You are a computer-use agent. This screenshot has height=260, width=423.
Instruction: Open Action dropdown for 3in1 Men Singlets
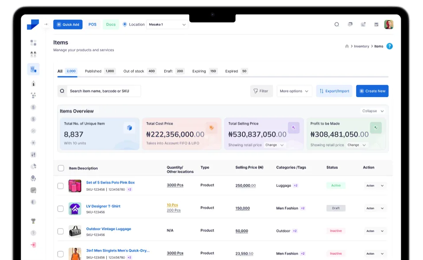(x=375, y=253)
